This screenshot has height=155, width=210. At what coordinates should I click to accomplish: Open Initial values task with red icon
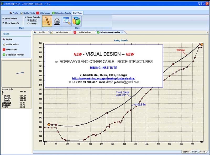pos(10,49)
